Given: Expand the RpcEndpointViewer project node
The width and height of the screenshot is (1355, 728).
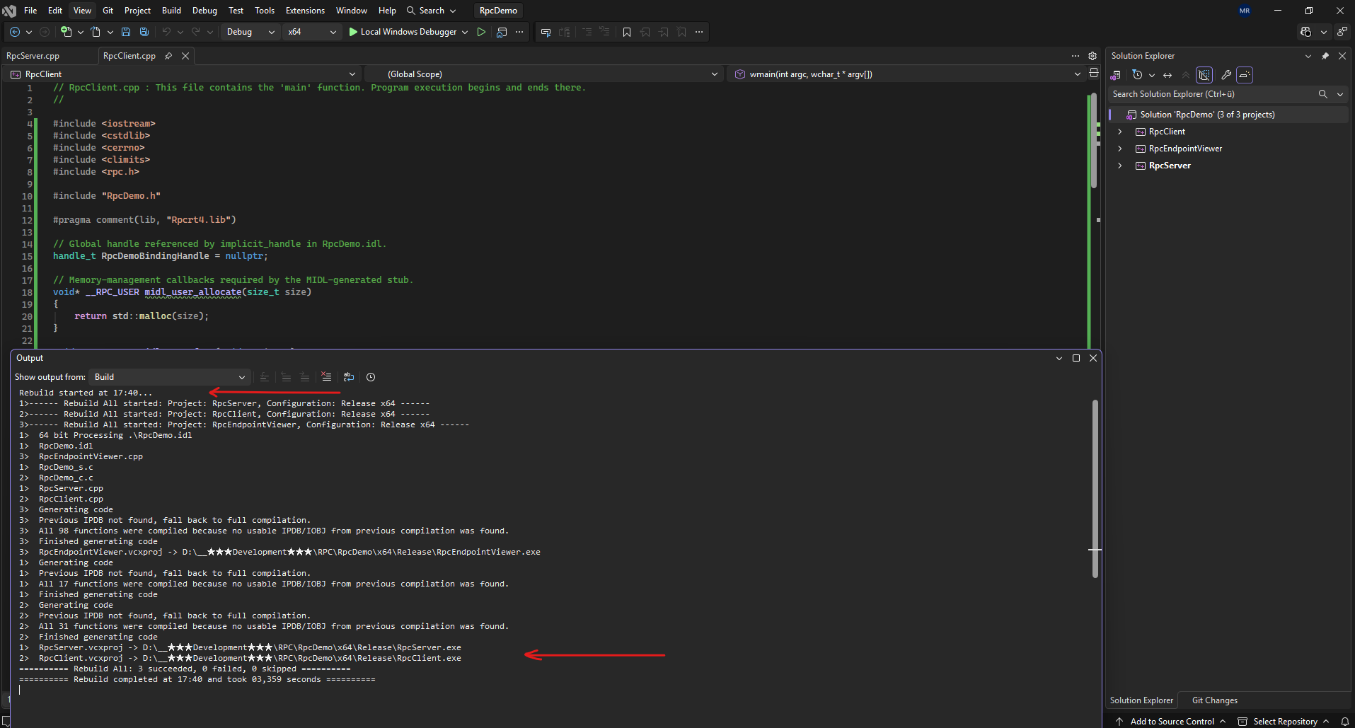Looking at the screenshot, I should coord(1119,149).
